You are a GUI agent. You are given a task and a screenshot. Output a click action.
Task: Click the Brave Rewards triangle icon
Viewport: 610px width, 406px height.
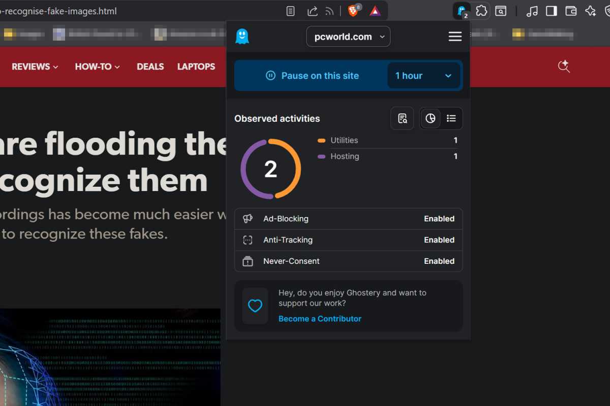(375, 11)
